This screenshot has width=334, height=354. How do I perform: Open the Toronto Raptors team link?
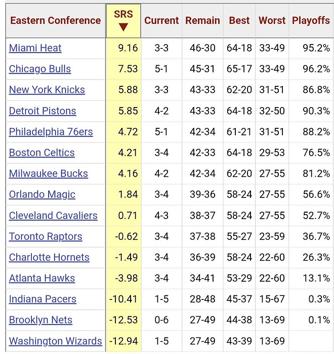[46, 237]
